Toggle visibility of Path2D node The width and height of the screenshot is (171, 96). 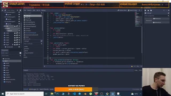coord(19,31)
